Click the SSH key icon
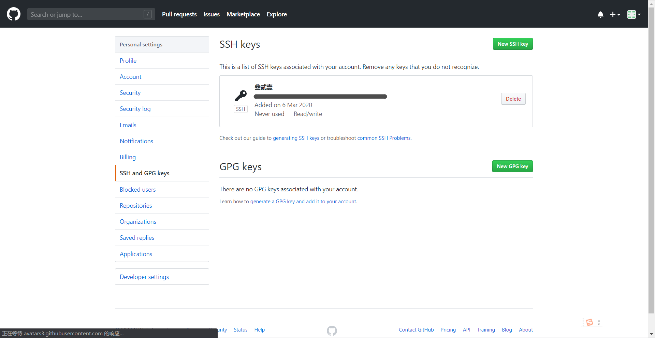This screenshot has height=338, width=655. click(241, 96)
